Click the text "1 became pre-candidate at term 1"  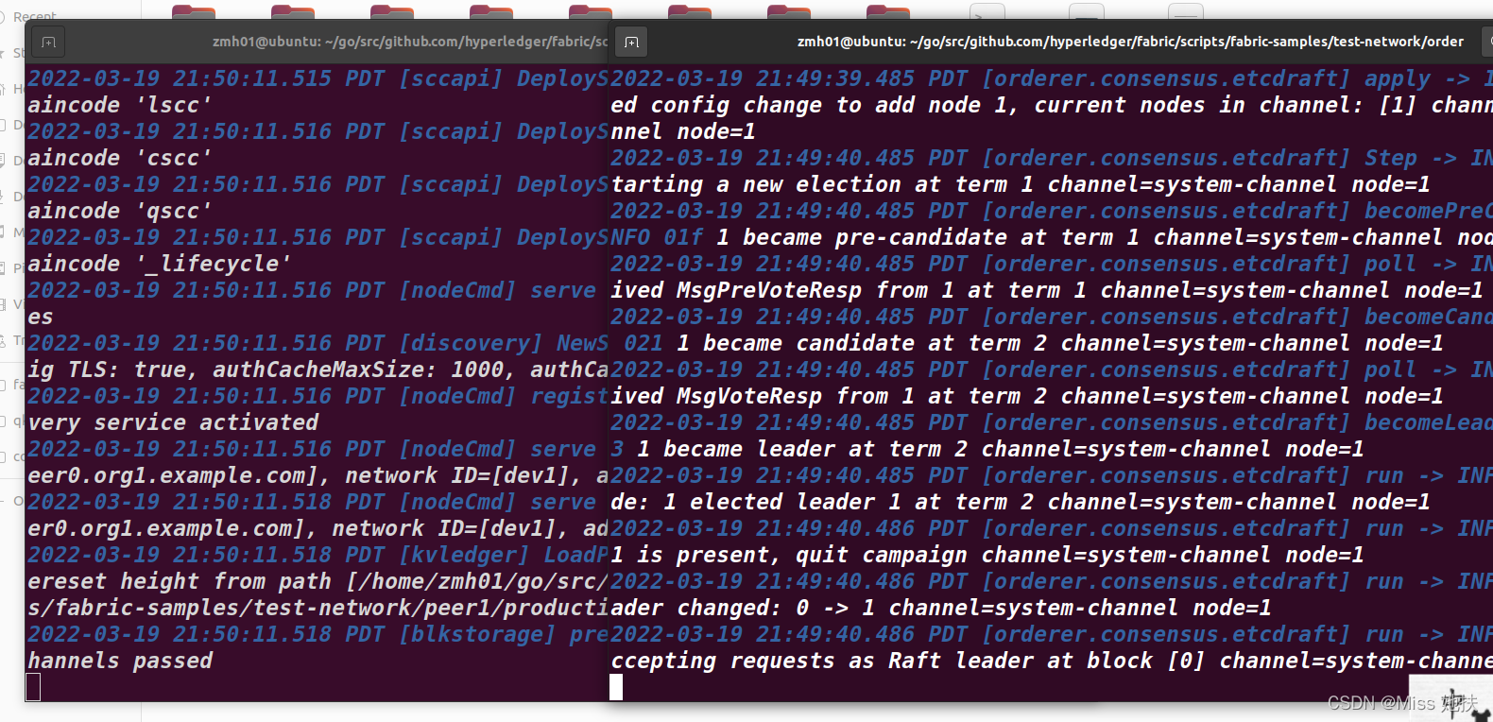[x=928, y=237]
